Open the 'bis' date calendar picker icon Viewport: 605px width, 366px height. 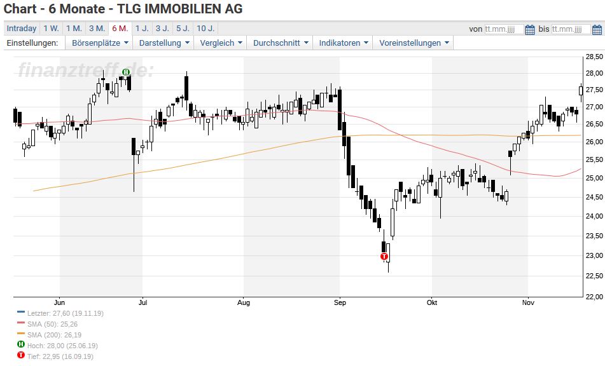pos(597,29)
